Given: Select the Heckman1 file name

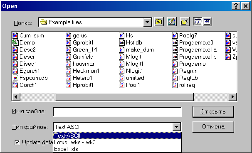Looking at the screenshot, I should pyautogui.click(x=86, y=71).
